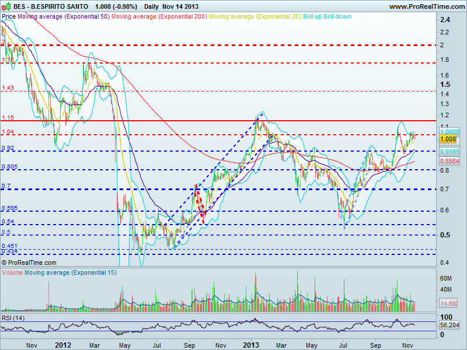Select "1.8" on the price axis
The height and width of the screenshot is (350, 467).
[x=444, y=60]
